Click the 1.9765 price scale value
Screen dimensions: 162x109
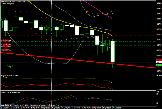(x=159, y=40)
